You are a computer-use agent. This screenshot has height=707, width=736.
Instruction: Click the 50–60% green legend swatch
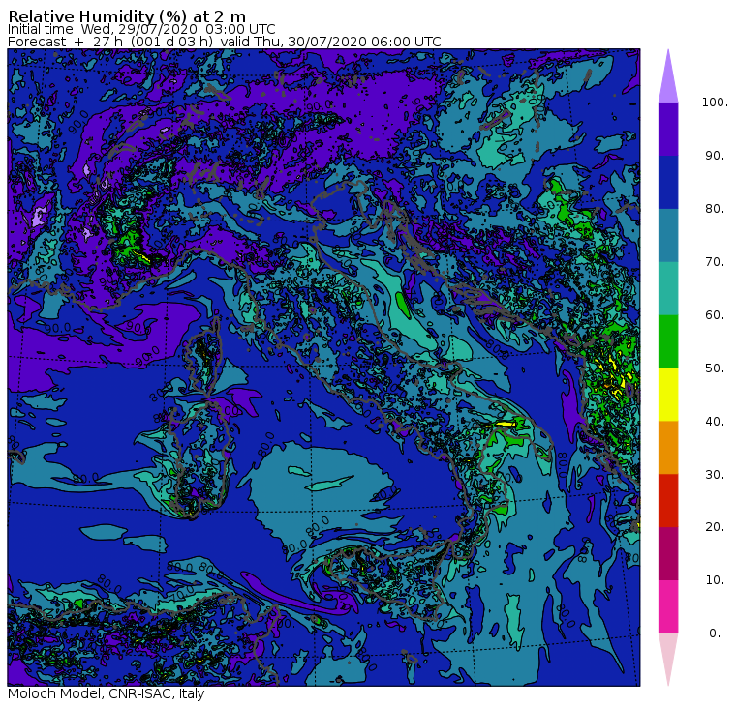point(668,341)
